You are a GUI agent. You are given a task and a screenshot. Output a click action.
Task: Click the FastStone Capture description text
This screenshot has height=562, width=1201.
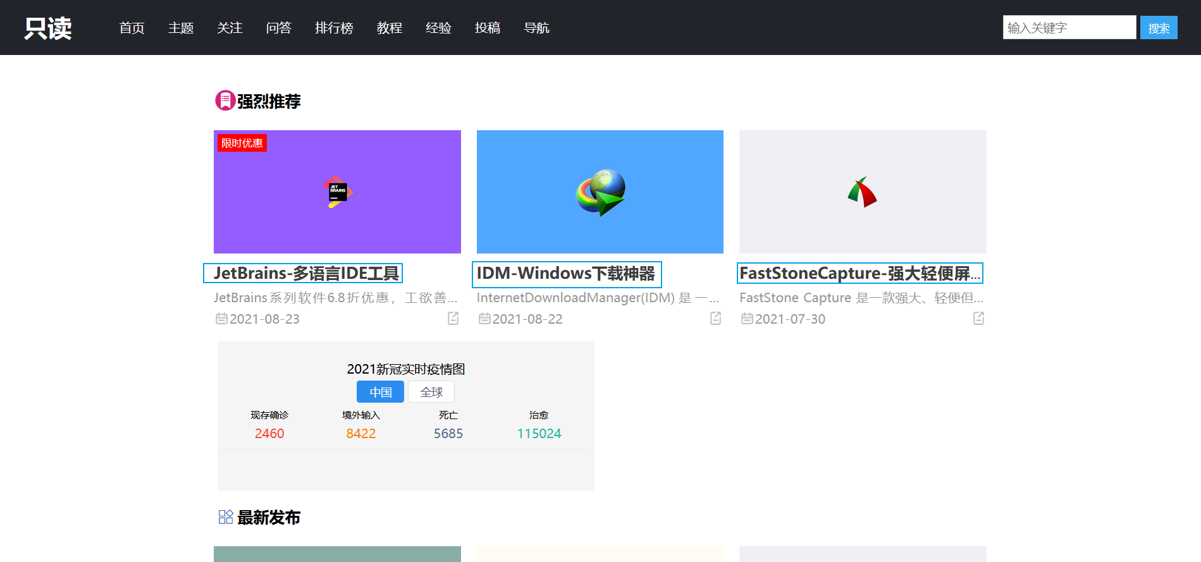point(861,298)
